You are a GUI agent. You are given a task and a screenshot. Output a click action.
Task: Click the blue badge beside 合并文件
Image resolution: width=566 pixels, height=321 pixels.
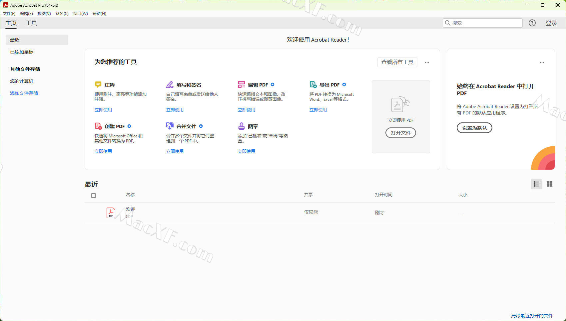[x=201, y=126]
